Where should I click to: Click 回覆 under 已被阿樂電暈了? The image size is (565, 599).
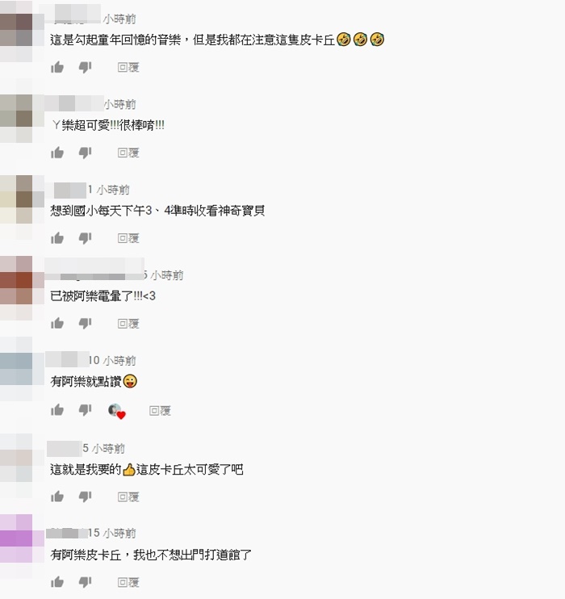(128, 324)
